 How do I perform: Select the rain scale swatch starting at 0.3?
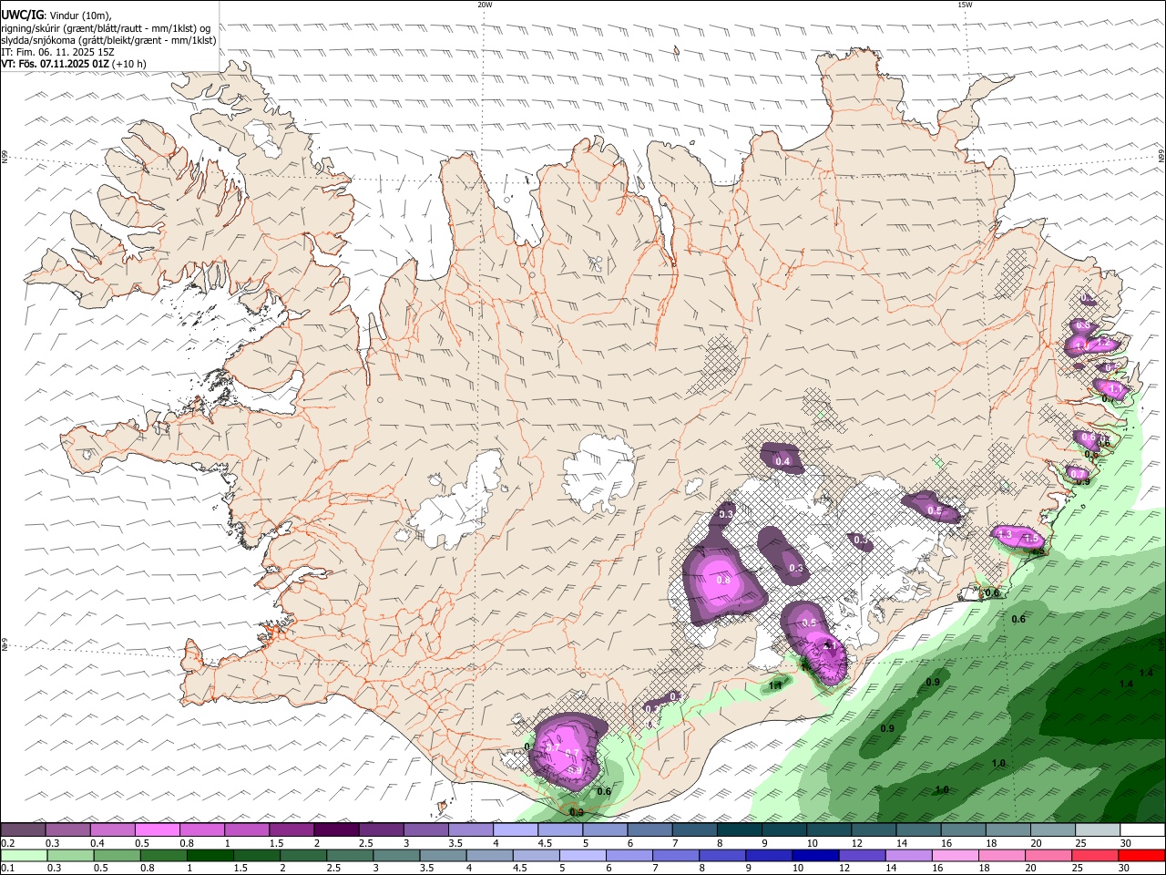[70, 856]
